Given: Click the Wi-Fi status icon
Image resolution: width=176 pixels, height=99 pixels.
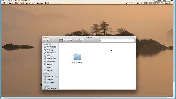Looking at the screenshot, I should pos(138,3).
